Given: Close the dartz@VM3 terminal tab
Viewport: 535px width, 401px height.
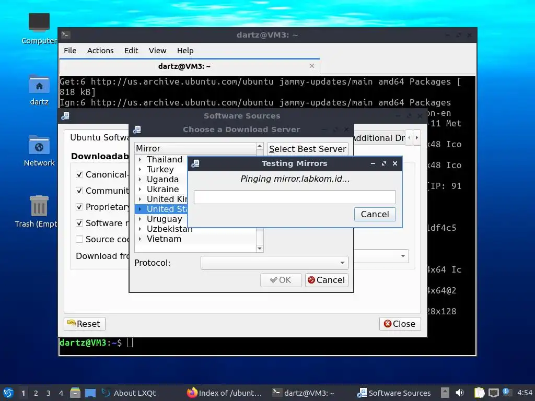Looking at the screenshot, I should [x=312, y=66].
